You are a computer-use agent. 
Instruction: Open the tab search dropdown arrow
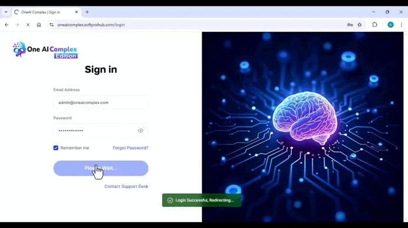pos(6,12)
